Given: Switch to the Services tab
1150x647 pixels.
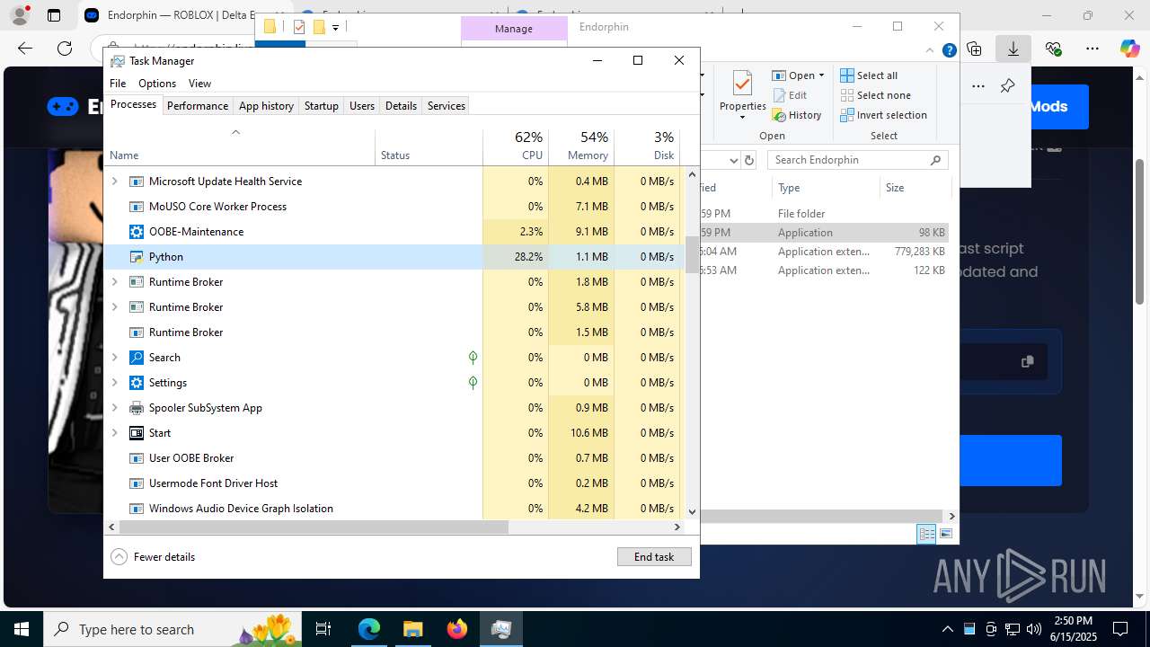Looking at the screenshot, I should tap(447, 106).
